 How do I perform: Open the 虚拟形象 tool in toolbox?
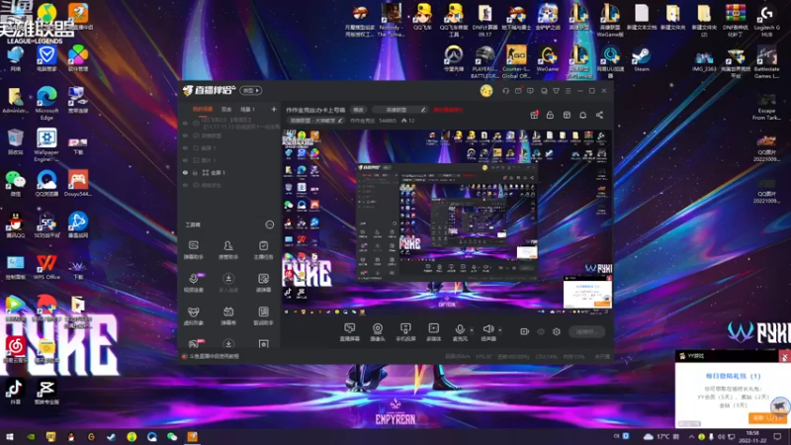click(x=193, y=315)
